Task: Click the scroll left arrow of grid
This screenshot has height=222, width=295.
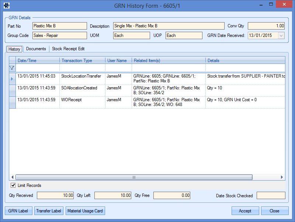Action: tap(12, 177)
